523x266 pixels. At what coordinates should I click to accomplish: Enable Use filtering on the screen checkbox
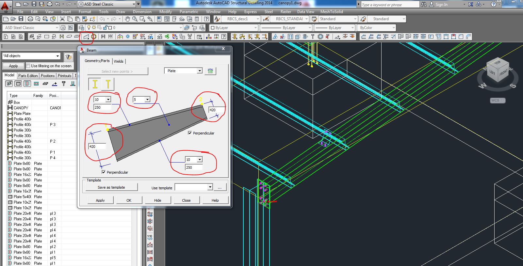tap(28, 66)
